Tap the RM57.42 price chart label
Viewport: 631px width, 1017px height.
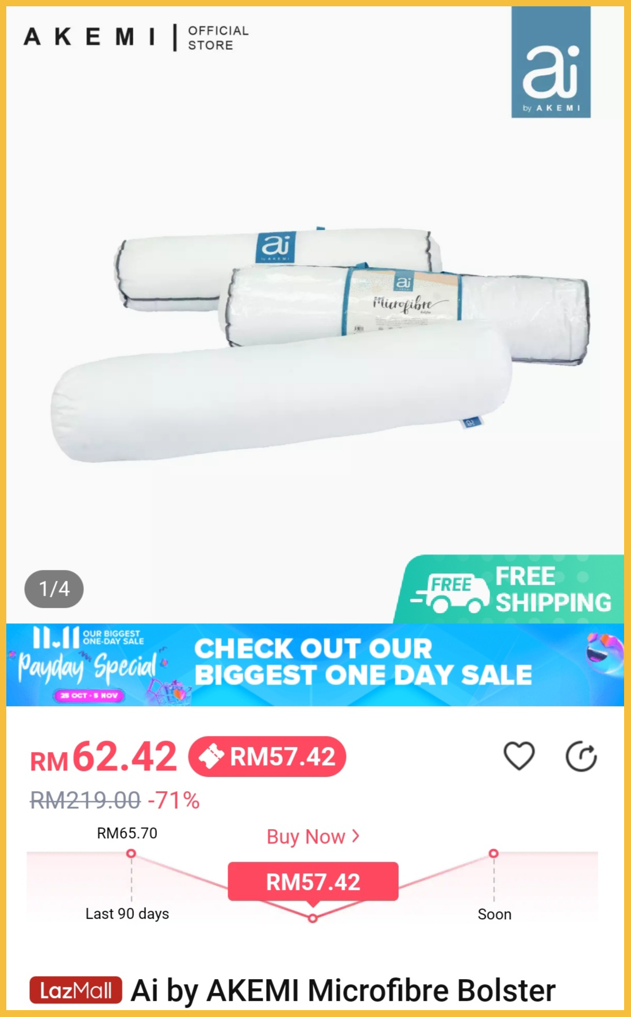(313, 881)
